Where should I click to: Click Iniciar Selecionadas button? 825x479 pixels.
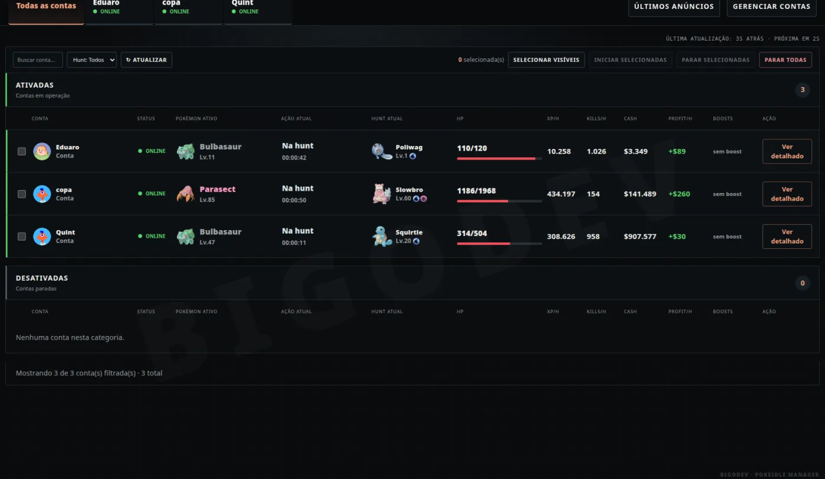pos(631,59)
